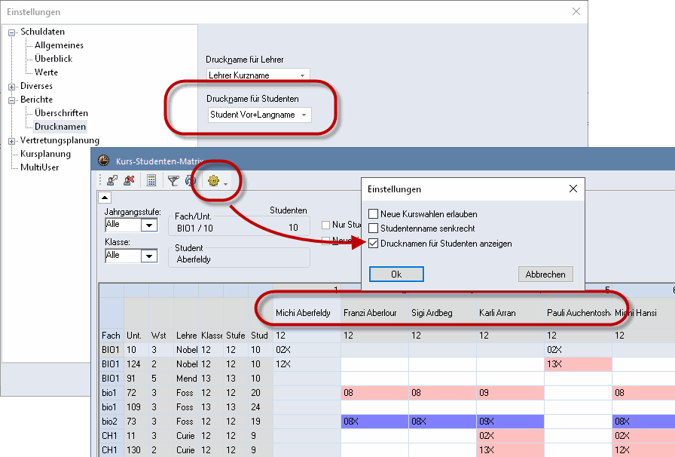The height and width of the screenshot is (457, 675).
Task: Click the Lehre column header
Action: tap(186, 336)
